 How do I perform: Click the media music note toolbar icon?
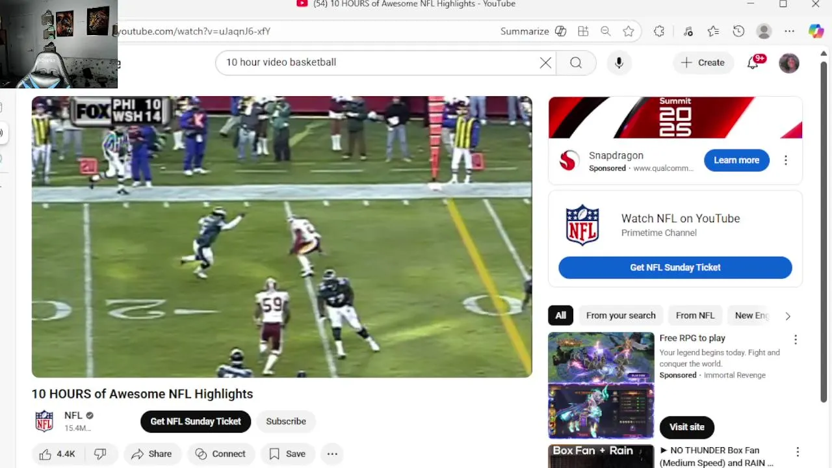(x=688, y=31)
